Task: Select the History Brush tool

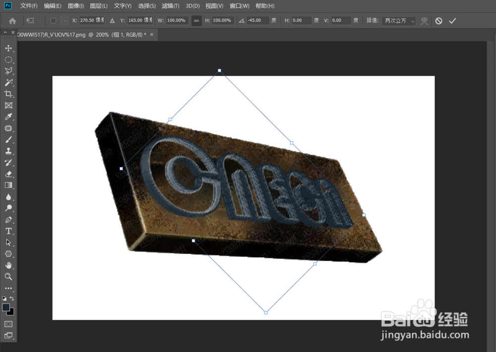Action: click(8, 163)
